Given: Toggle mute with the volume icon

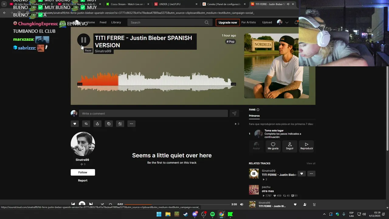Looking at the screenshot, I should tap(242, 204).
